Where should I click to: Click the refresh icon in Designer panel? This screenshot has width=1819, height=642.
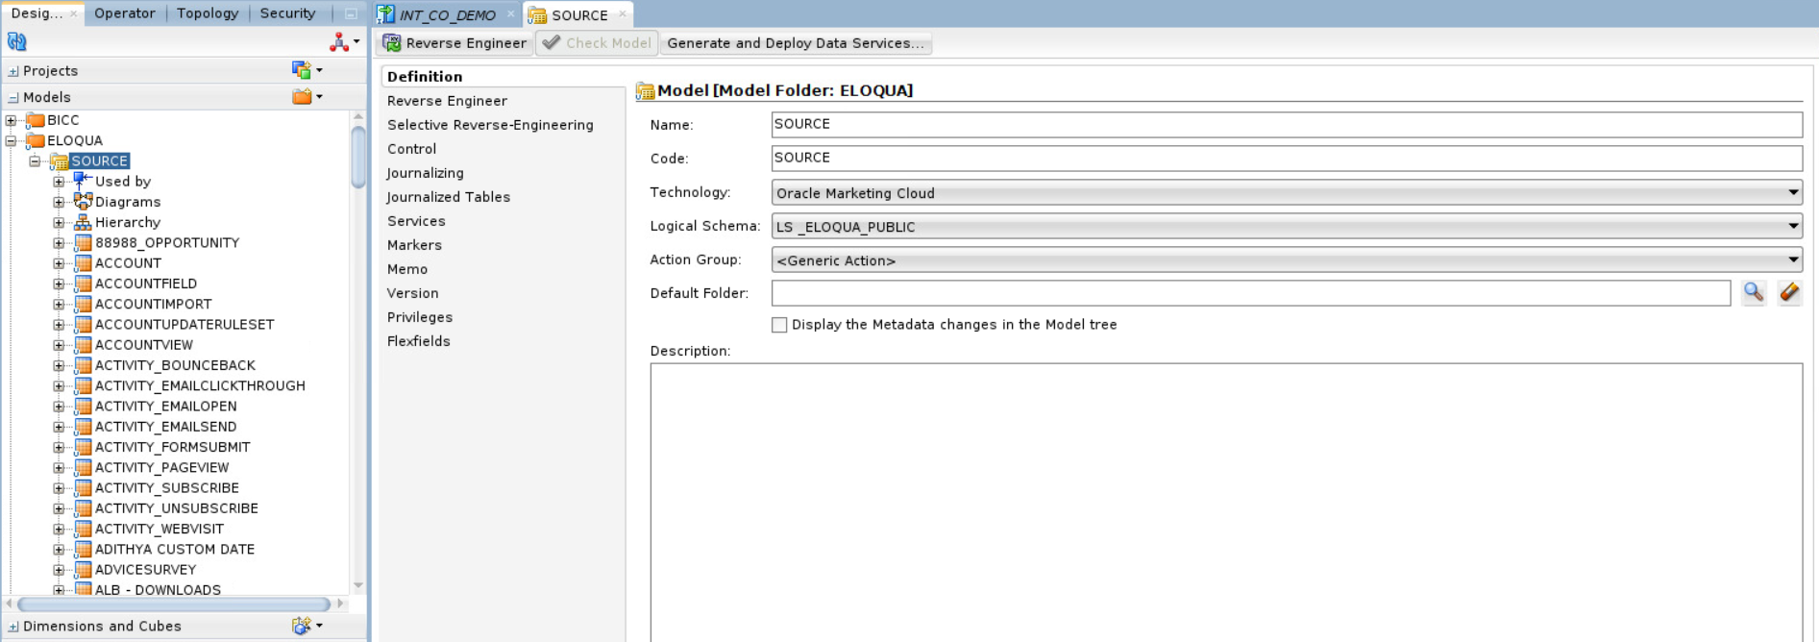pyautogui.click(x=16, y=41)
